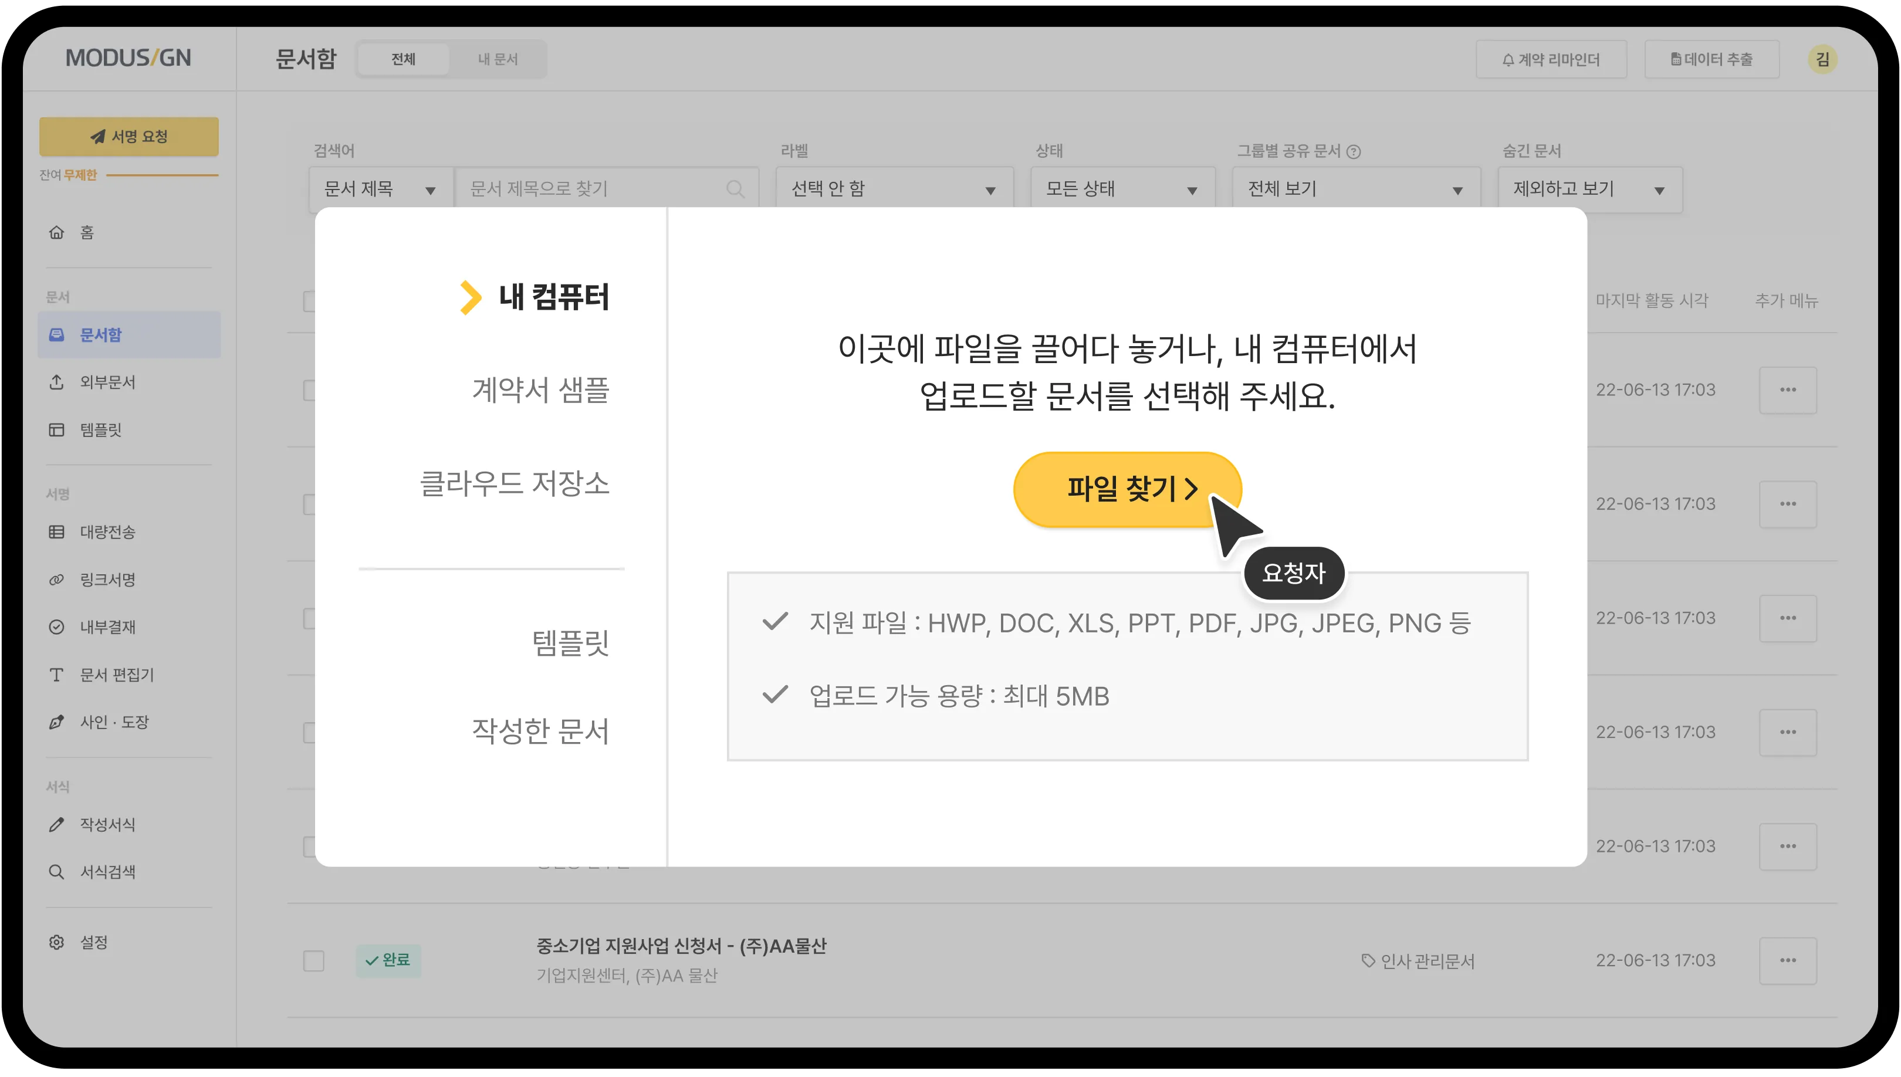The width and height of the screenshot is (1901, 1077).
Task: Open the 데이터 추출 extraction tool
Action: (1713, 59)
